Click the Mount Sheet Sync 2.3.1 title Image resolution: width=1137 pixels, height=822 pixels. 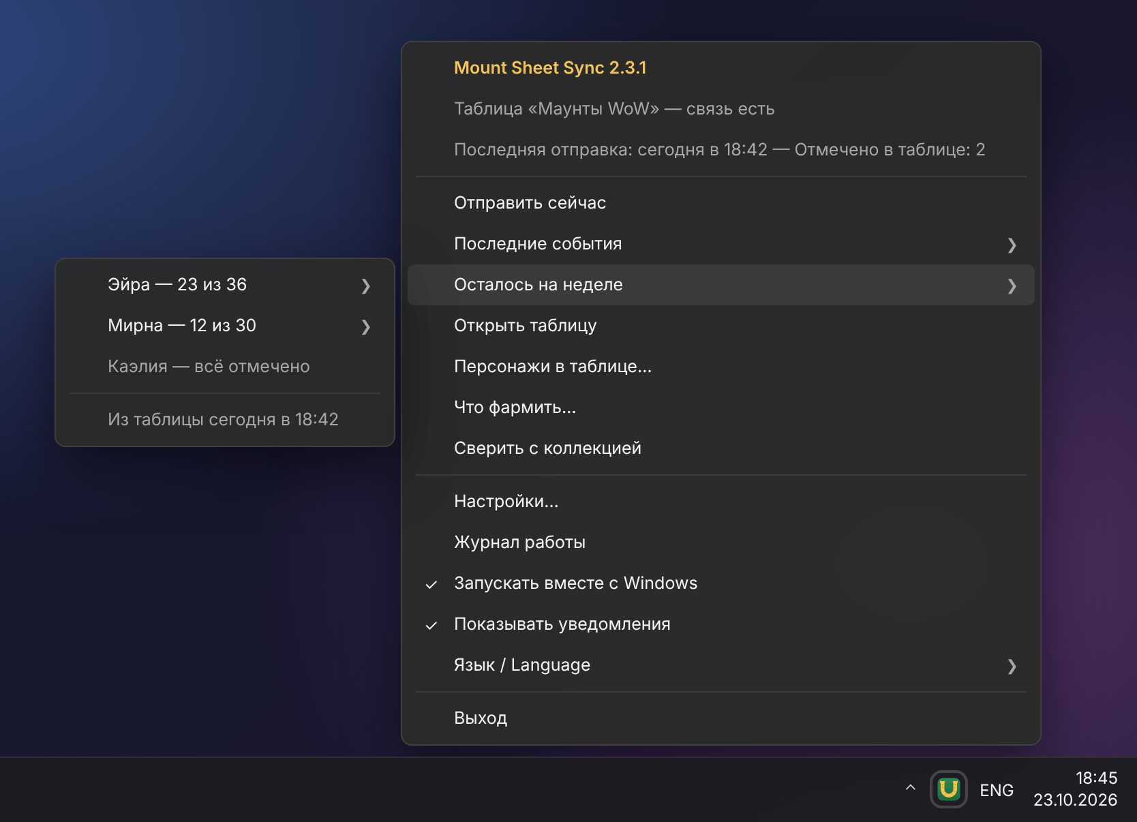tap(550, 68)
